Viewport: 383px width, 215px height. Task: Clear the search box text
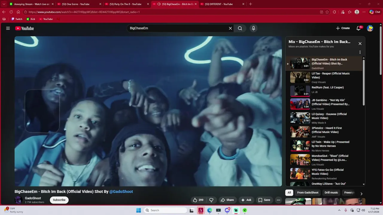point(230,28)
